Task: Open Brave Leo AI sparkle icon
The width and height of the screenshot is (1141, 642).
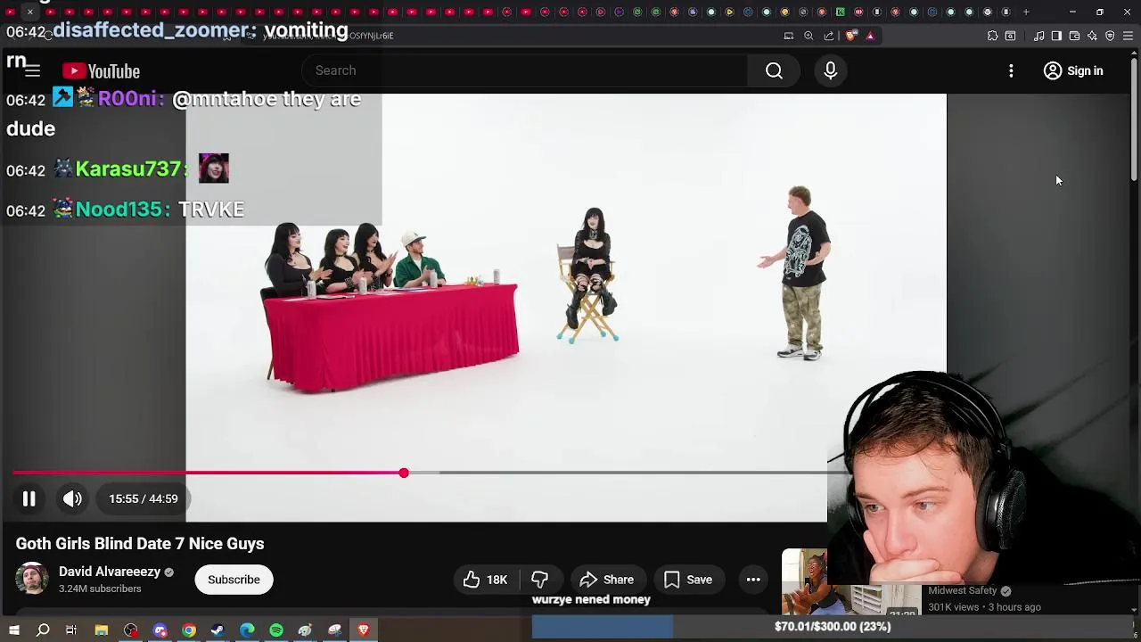Action: tap(1092, 36)
